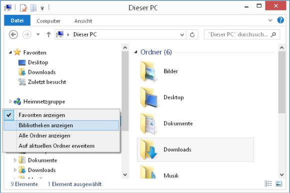Select the Bilder folder icon
Screen dimensions: 290x193
click(148, 72)
